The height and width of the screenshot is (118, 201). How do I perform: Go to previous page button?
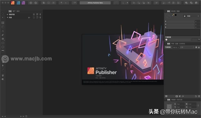point(5,116)
